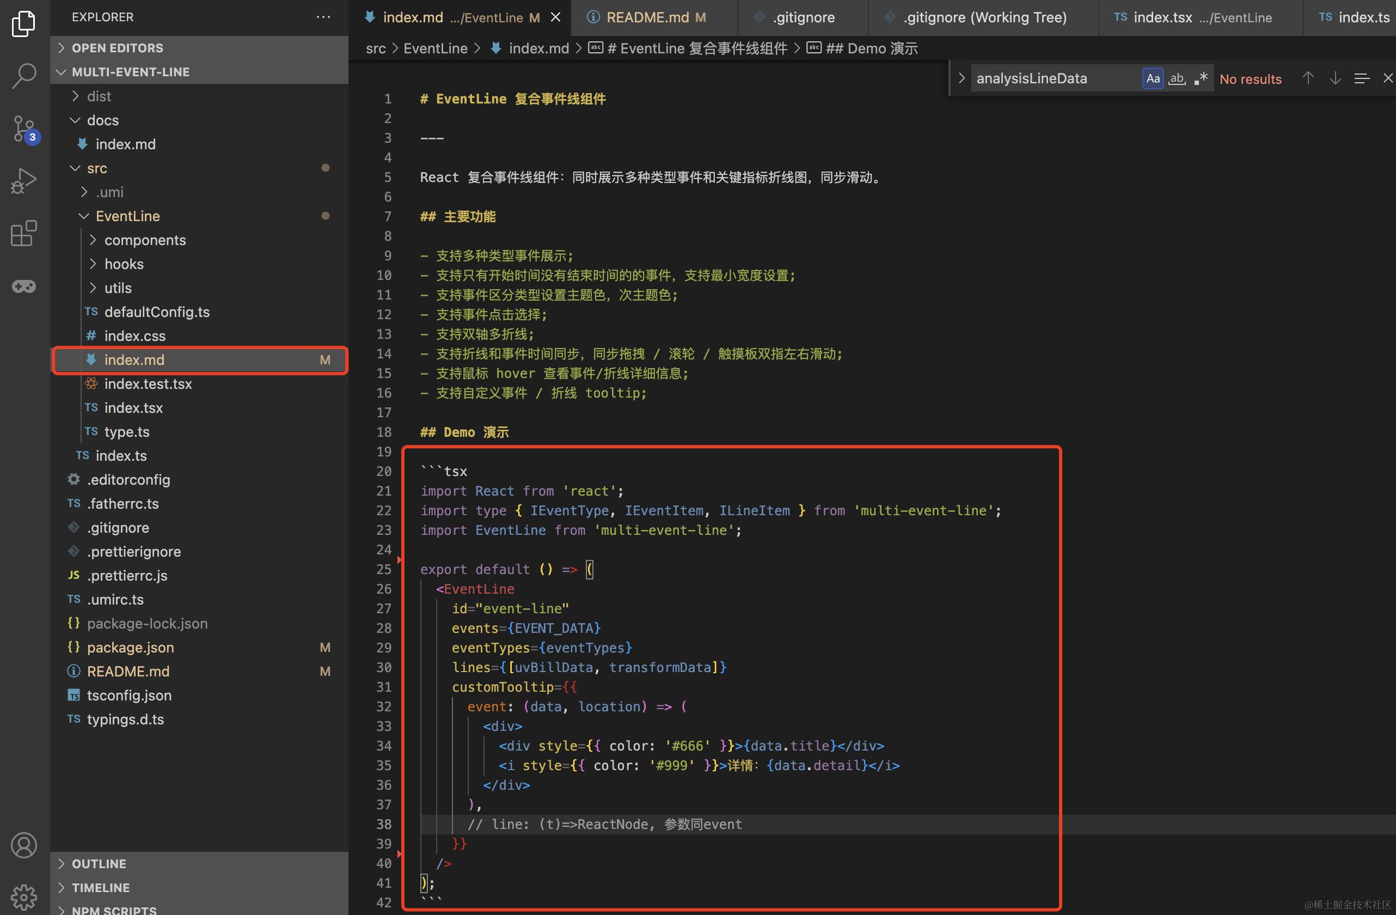Screen dimensions: 1396x915
Task: Switch to the README.md tab
Action: (654, 17)
